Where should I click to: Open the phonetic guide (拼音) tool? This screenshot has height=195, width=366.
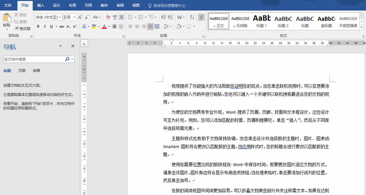pos(115,17)
